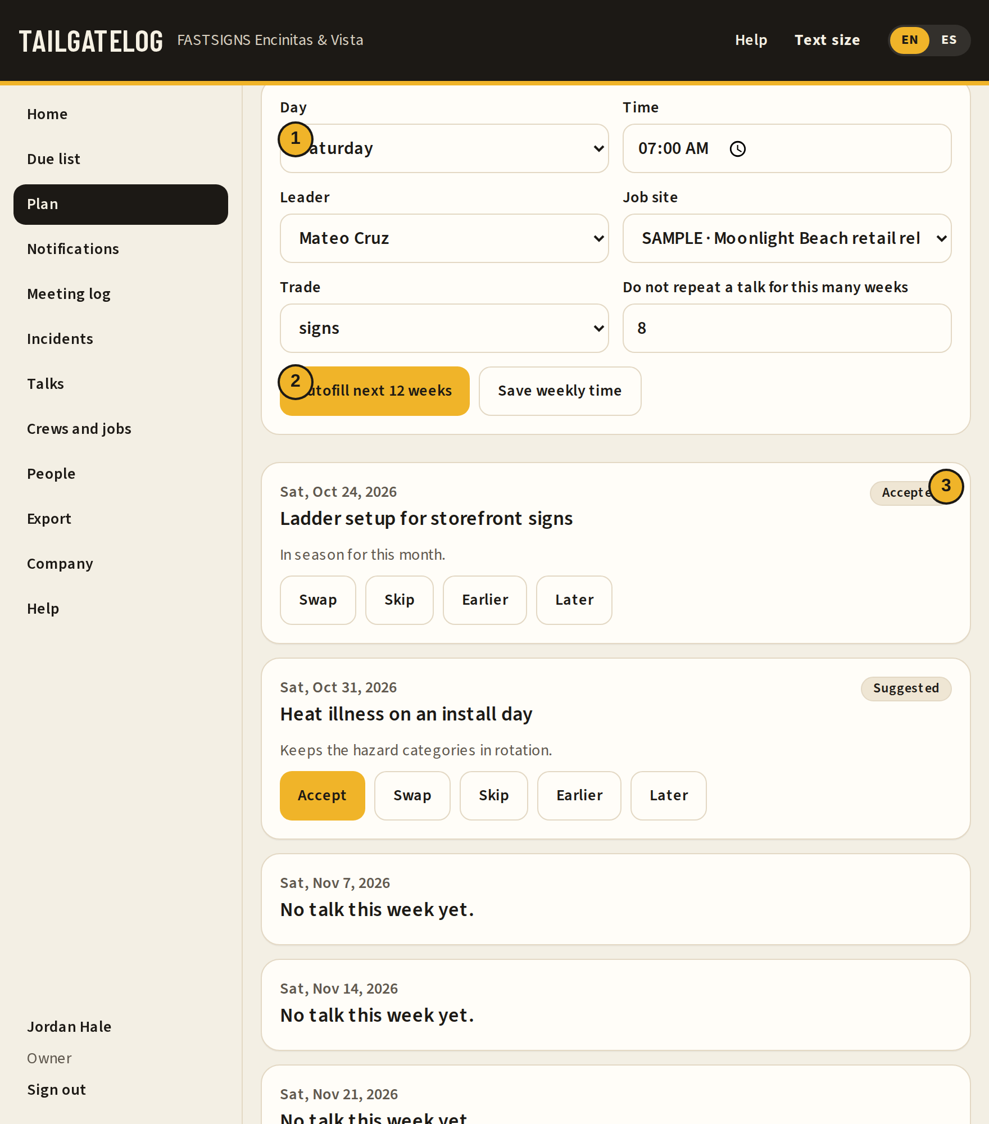Skip the Ladder setup talk

[x=400, y=600]
